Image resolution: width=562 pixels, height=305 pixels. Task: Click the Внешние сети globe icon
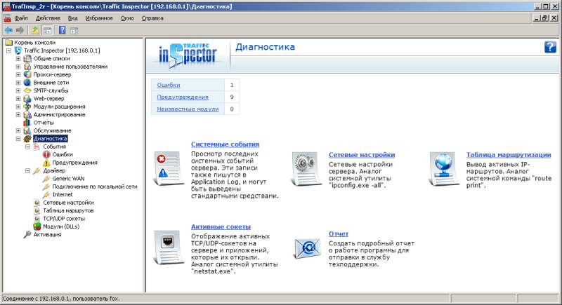27,83
